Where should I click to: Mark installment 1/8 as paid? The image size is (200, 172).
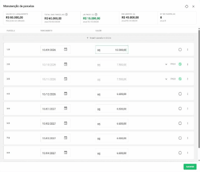180,50
